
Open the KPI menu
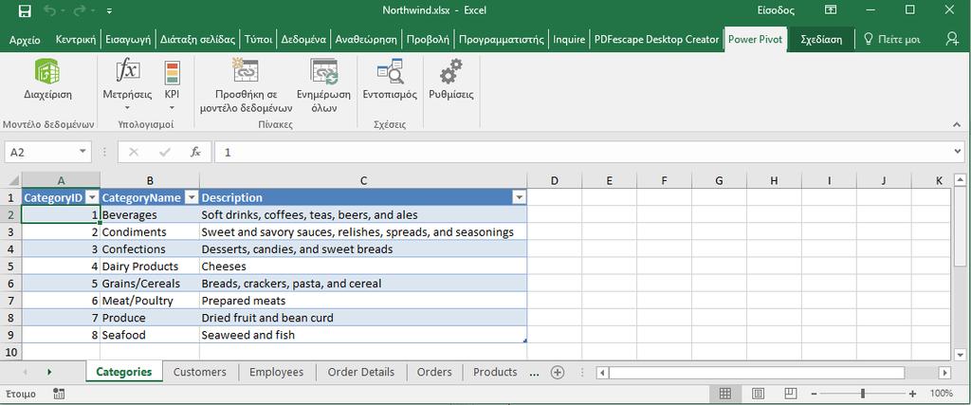173,84
